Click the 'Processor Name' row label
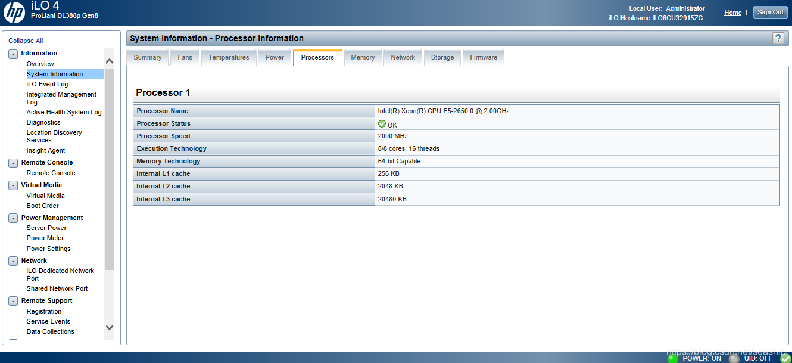792x363 pixels. coord(162,111)
